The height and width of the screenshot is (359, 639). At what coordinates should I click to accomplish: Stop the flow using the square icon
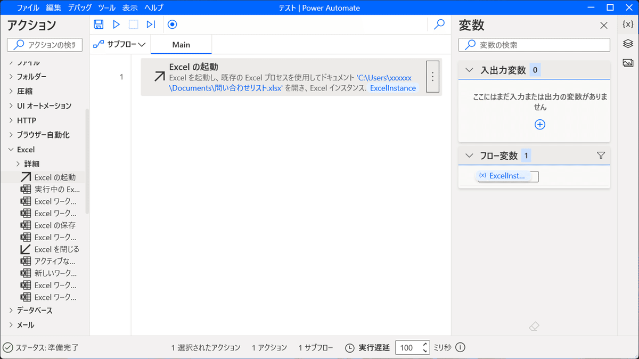coord(134,24)
